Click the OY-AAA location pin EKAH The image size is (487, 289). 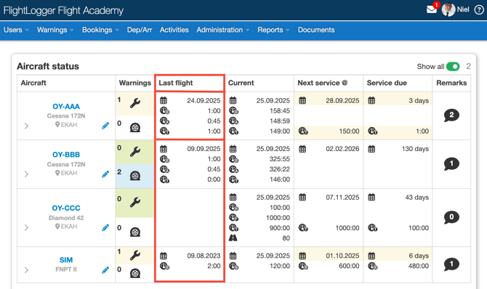point(66,125)
